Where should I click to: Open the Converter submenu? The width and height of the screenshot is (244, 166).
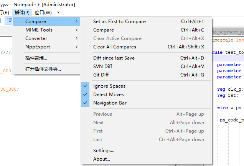(x=46, y=38)
